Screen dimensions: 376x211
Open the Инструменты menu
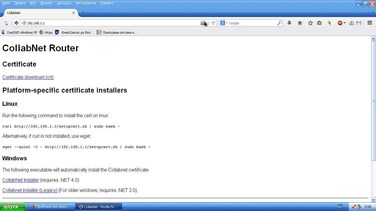[x=86, y=3]
